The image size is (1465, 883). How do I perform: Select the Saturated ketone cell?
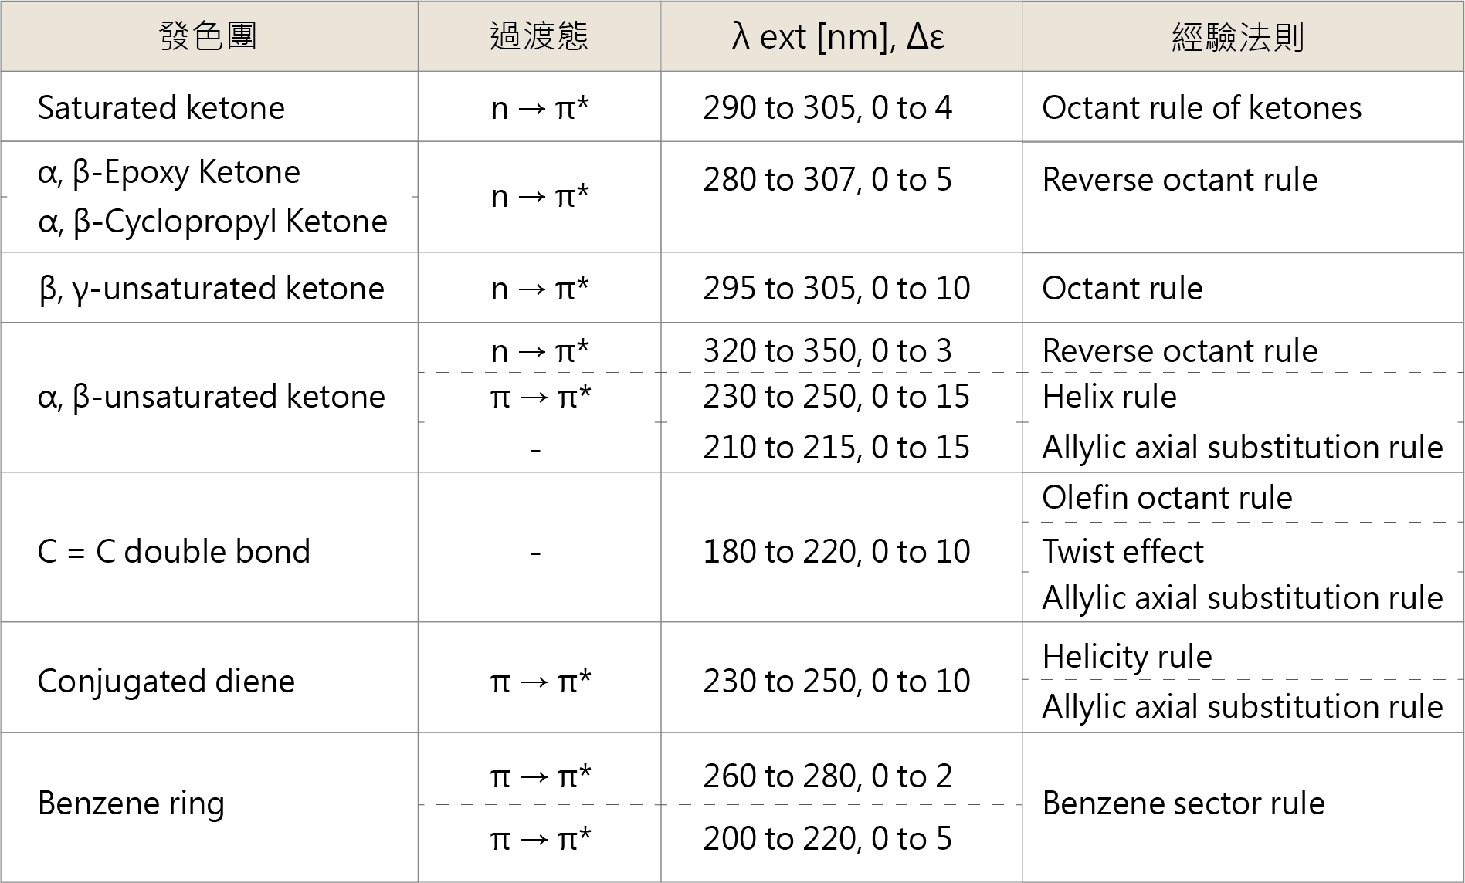pos(161,107)
